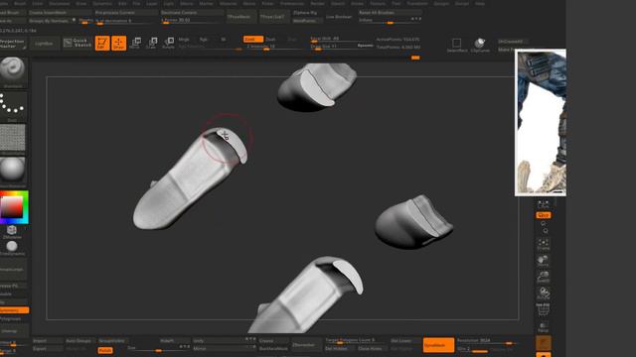This screenshot has width=636, height=357.
Task: Toggle Transparency icon on right shelf
Action: pyautogui.click(x=544, y=326)
